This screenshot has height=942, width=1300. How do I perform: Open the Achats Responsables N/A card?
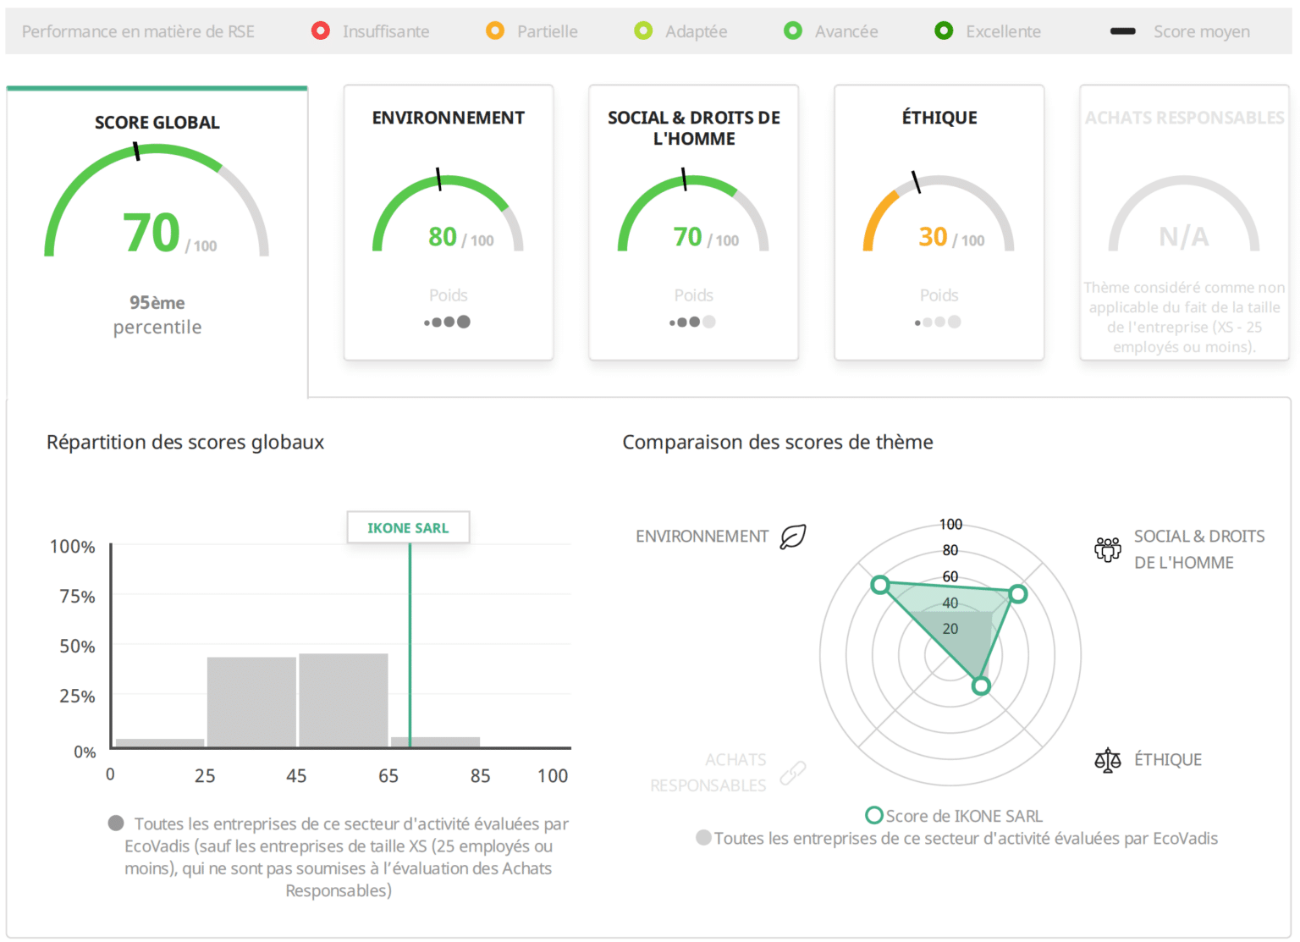click(x=1185, y=223)
